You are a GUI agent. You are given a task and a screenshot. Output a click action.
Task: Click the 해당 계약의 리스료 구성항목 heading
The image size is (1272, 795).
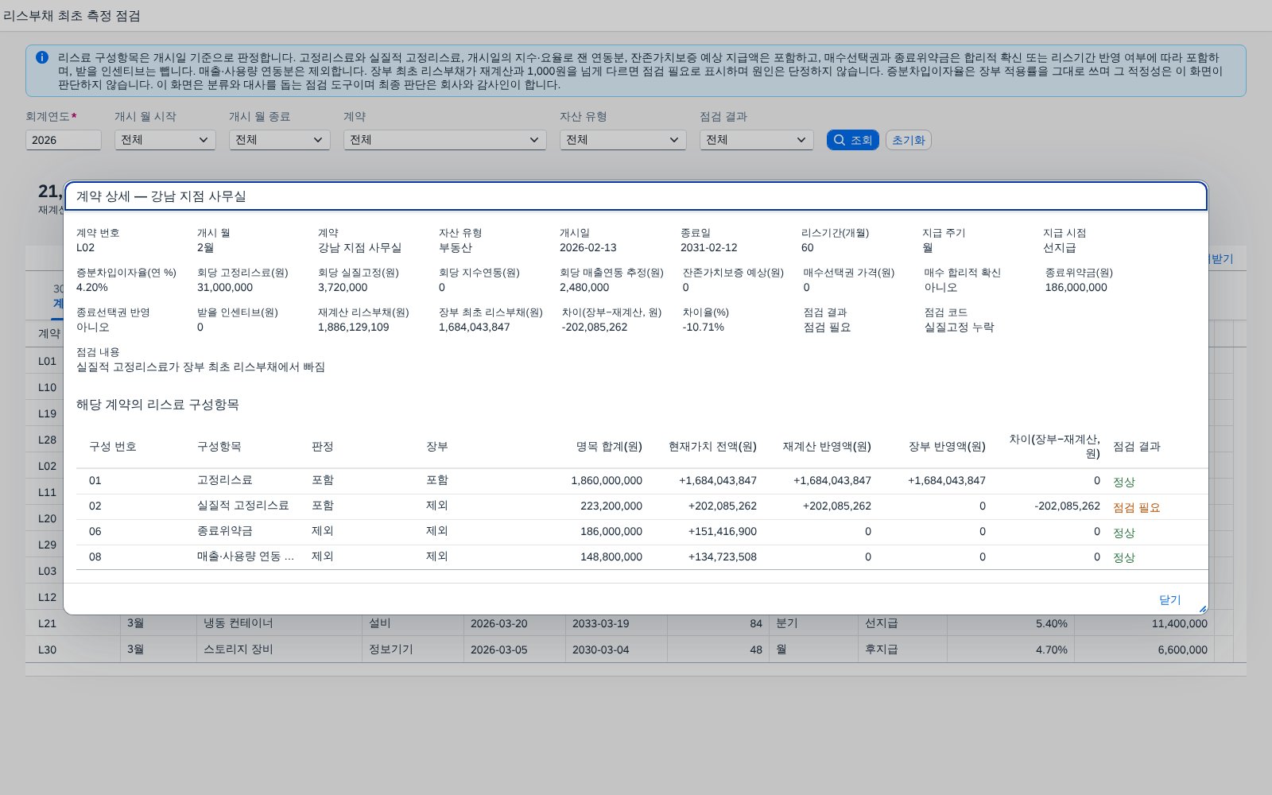click(157, 405)
